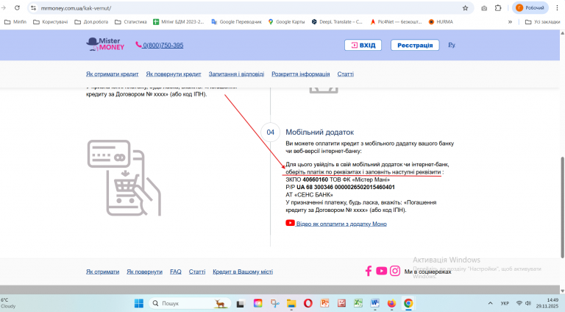Screen dimensions: 565x312
Task: Open the Запитання і відповіді menu item
Action: 236,74
